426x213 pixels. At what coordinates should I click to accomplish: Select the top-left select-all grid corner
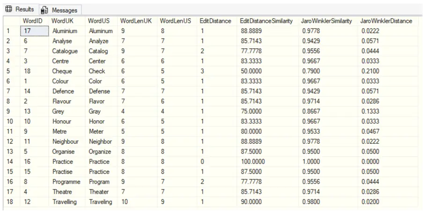(x=11, y=21)
